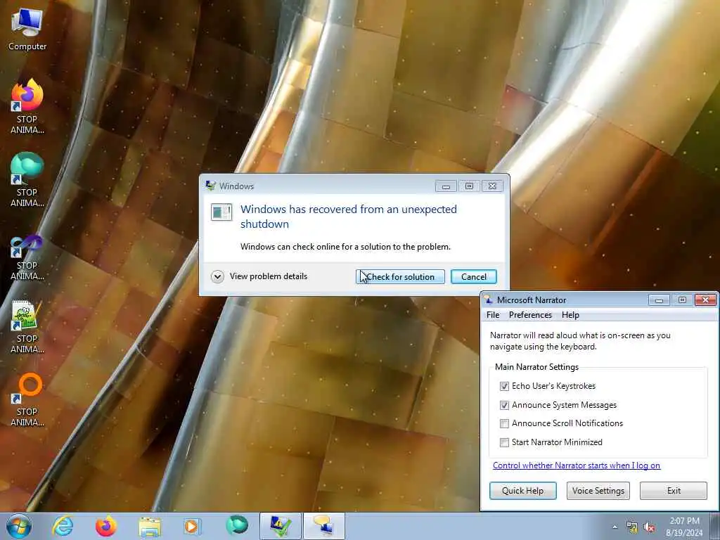The width and height of the screenshot is (720, 540).
Task: Launch Firefox from the taskbar
Action: coord(105,526)
